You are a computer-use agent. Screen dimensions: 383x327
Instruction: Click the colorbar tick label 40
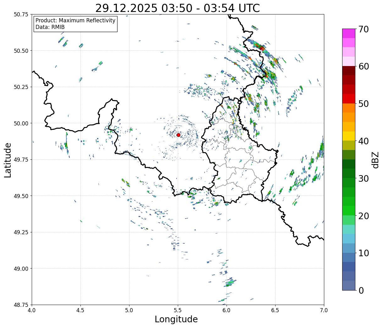pyautogui.click(x=364, y=141)
